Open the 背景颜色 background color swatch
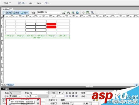The image size is (139, 105). tap(71, 103)
